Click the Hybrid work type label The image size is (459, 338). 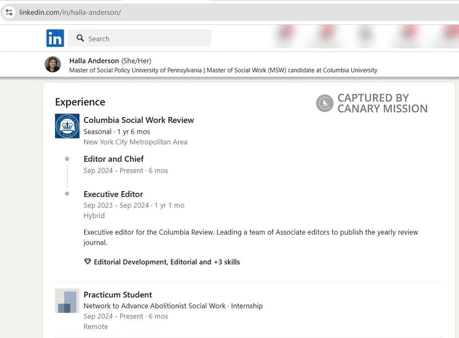click(94, 216)
